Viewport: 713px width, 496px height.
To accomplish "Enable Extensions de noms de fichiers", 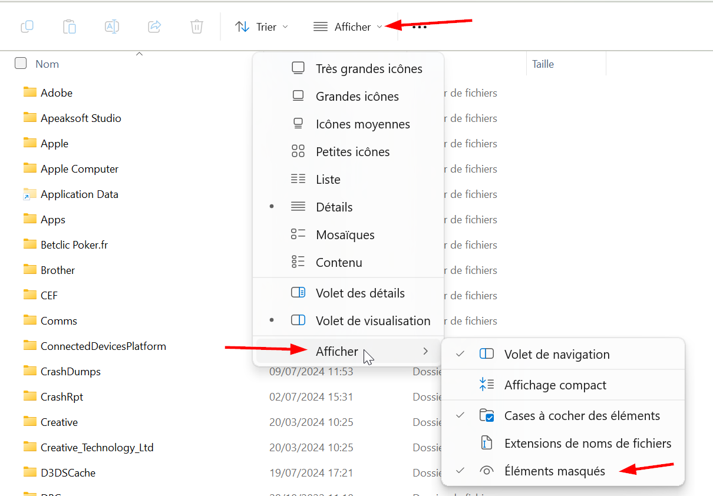I will coord(587,443).
